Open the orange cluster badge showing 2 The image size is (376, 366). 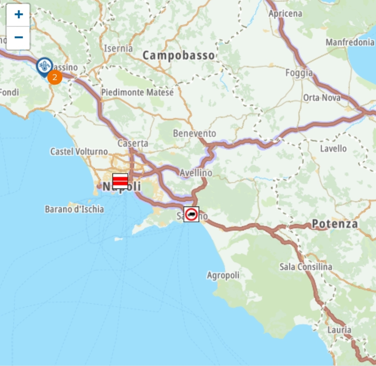coord(55,77)
